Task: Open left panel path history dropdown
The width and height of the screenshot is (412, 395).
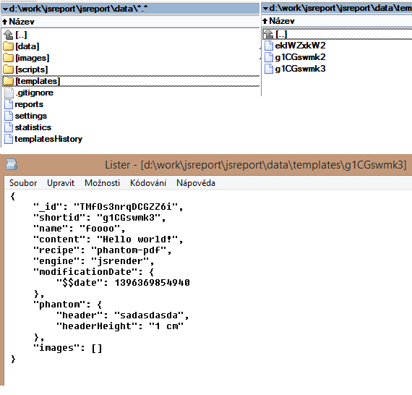Action: (x=5, y=9)
